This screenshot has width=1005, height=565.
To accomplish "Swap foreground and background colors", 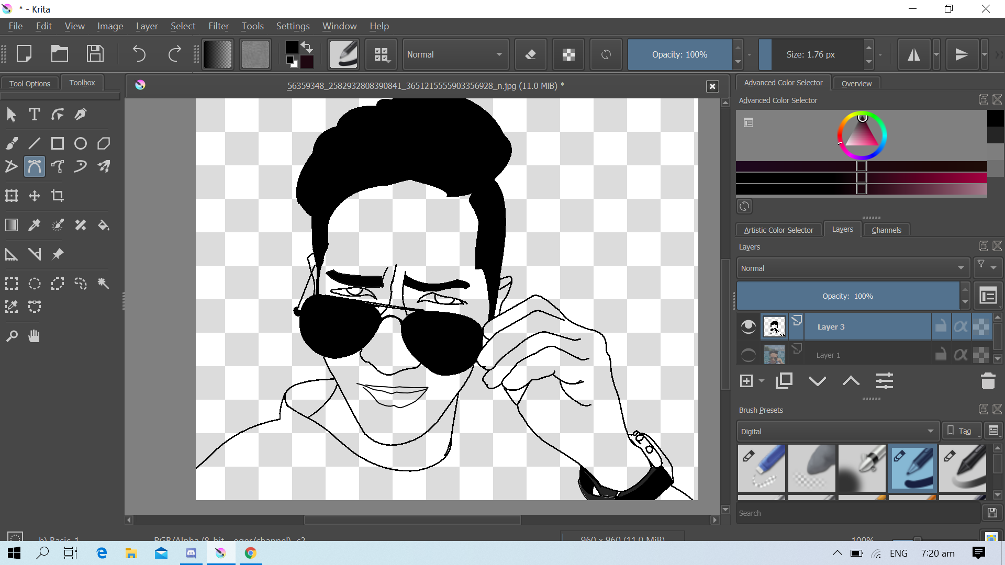I will tap(307, 47).
